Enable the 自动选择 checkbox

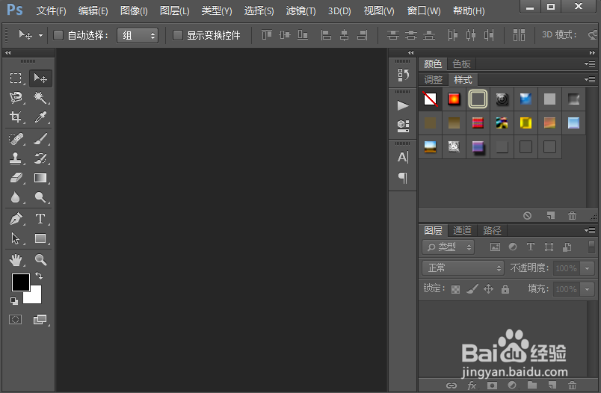click(58, 35)
